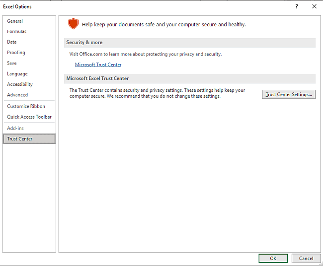Open the Add-ins category

coord(15,129)
